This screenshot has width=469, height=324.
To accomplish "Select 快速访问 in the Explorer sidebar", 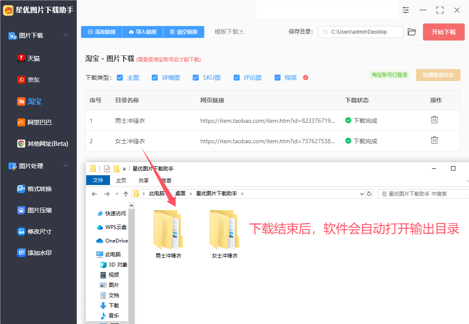I will pos(112,213).
